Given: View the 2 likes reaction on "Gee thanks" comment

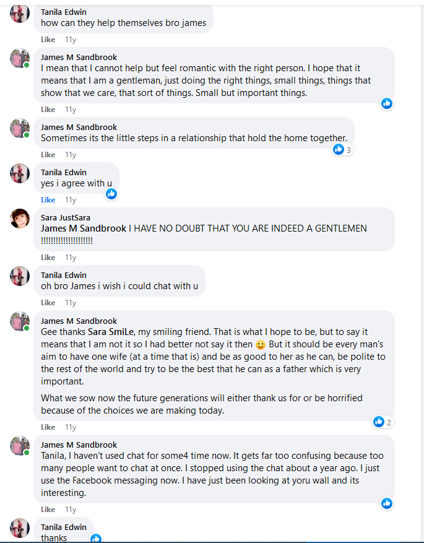Looking at the screenshot, I should (x=383, y=422).
